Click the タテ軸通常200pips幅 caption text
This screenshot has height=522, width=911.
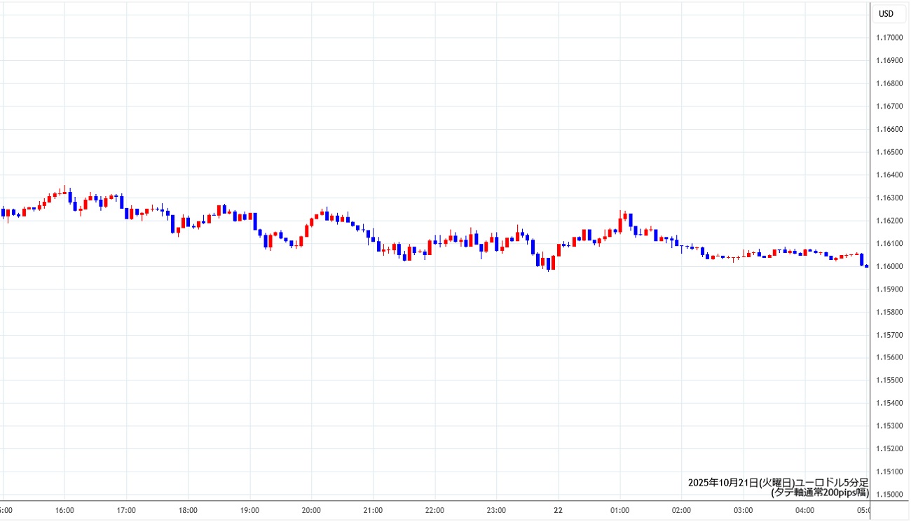coord(820,493)
